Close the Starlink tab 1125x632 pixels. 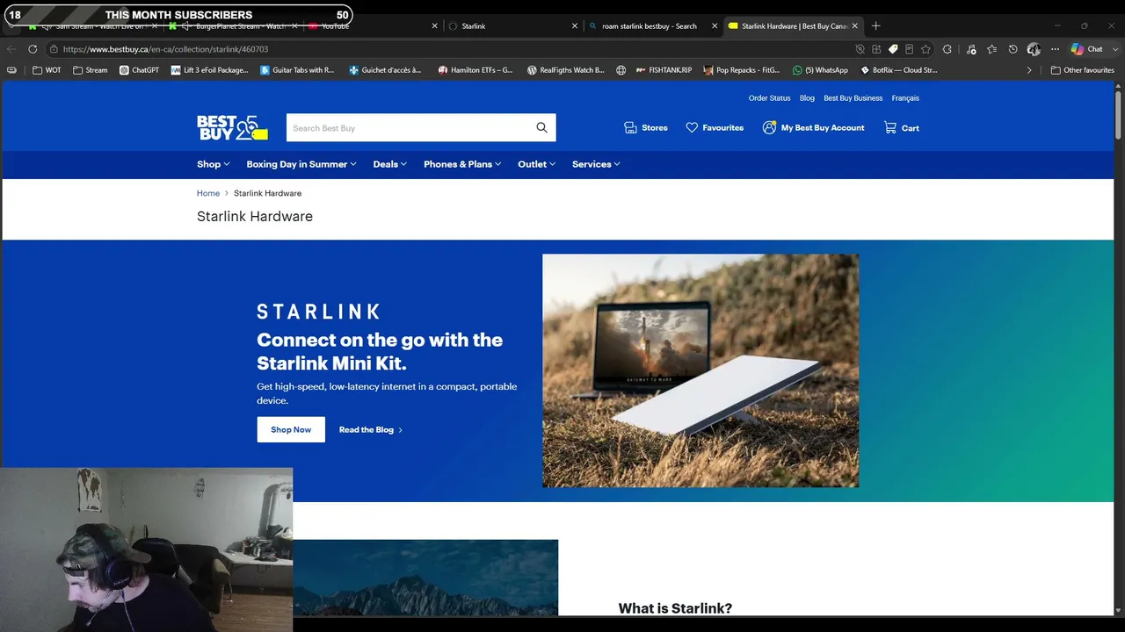coord(575,26)
